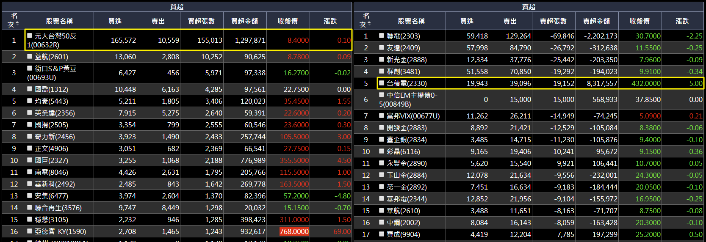Tick checkbox for 均豪(5443)
This screenshot has height=242, width=706.
click(30, 101)
